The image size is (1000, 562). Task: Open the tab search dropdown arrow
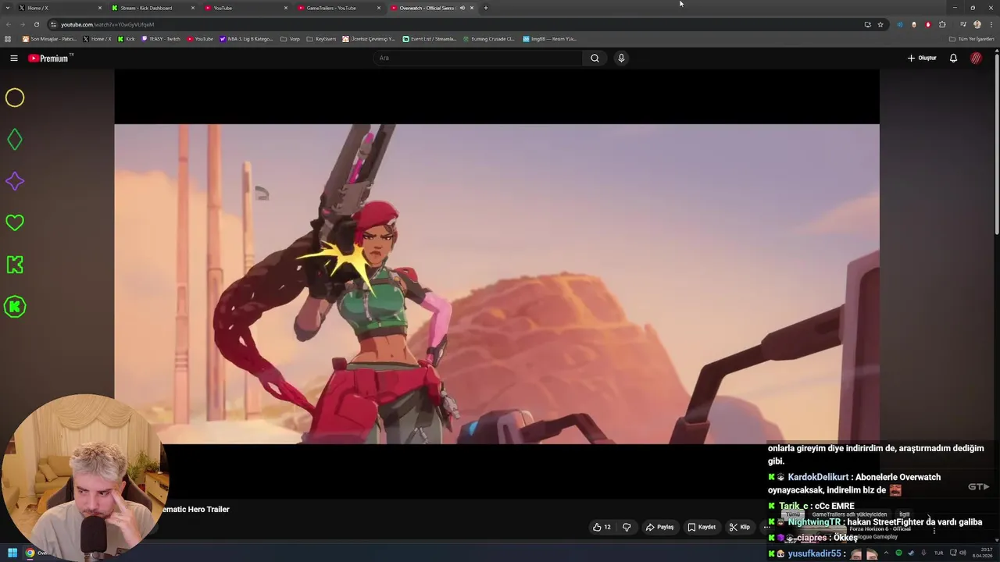pyautogui.click(x=7, y=8)
